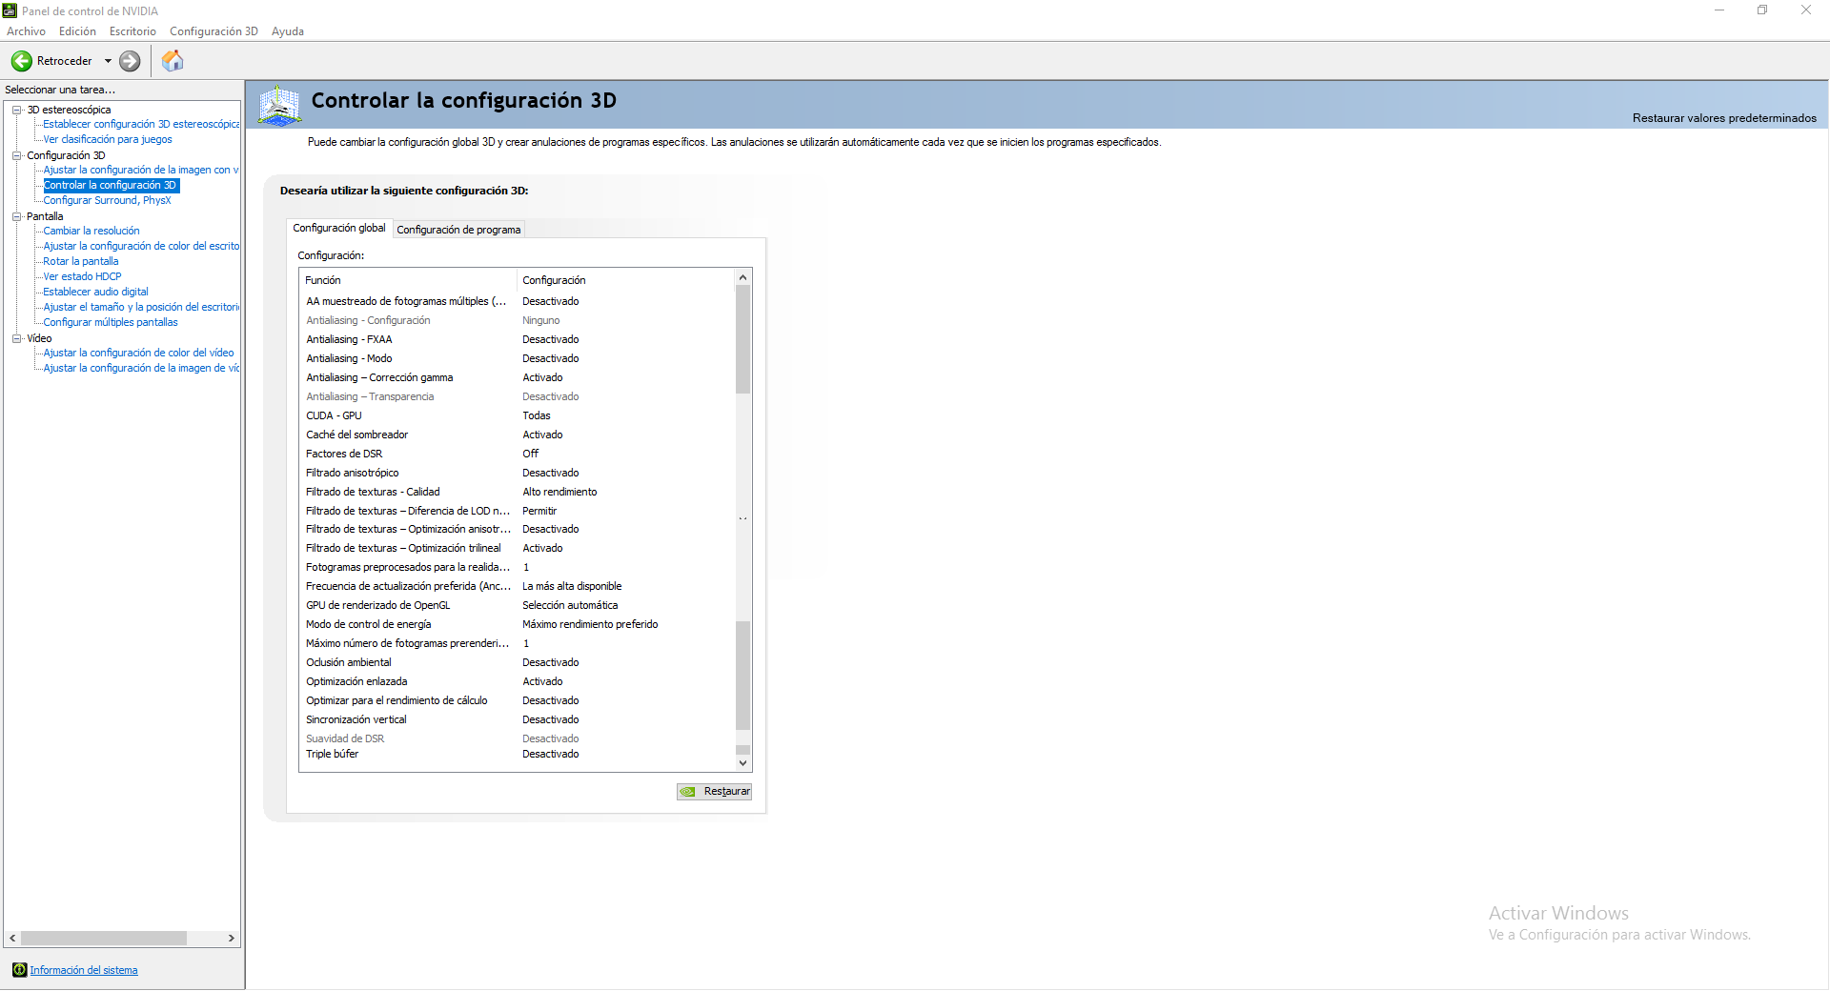Image resolution: width=1830 pixels, height=991 pixels.
Task: Collapse the Vídeo tree node
Action: pos(16,338)
